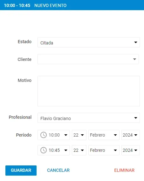Screen dimensions: 144x181
Task: Delete the event with ELIMINAR
Action: coord(124,170)
